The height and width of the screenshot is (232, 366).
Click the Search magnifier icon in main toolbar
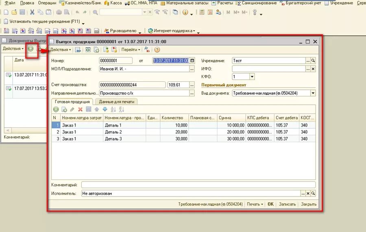pyautogui.click(x=95, y=12)
